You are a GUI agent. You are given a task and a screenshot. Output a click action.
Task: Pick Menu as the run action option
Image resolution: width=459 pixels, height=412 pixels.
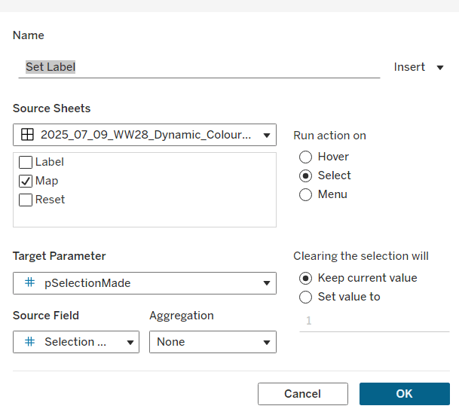(x=306, y=194)
